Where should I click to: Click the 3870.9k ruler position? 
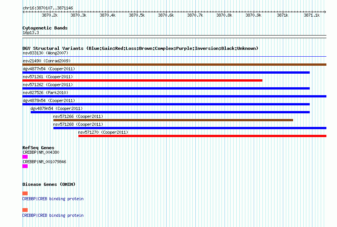point(253,15)
